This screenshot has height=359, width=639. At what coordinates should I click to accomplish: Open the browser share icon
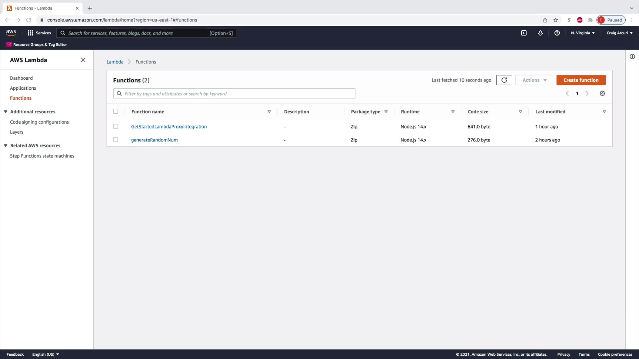point(545,20)
